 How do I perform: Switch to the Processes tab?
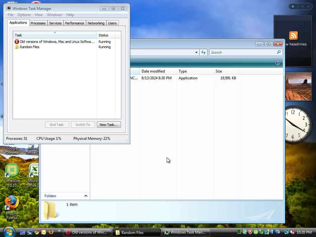(38, 23)
